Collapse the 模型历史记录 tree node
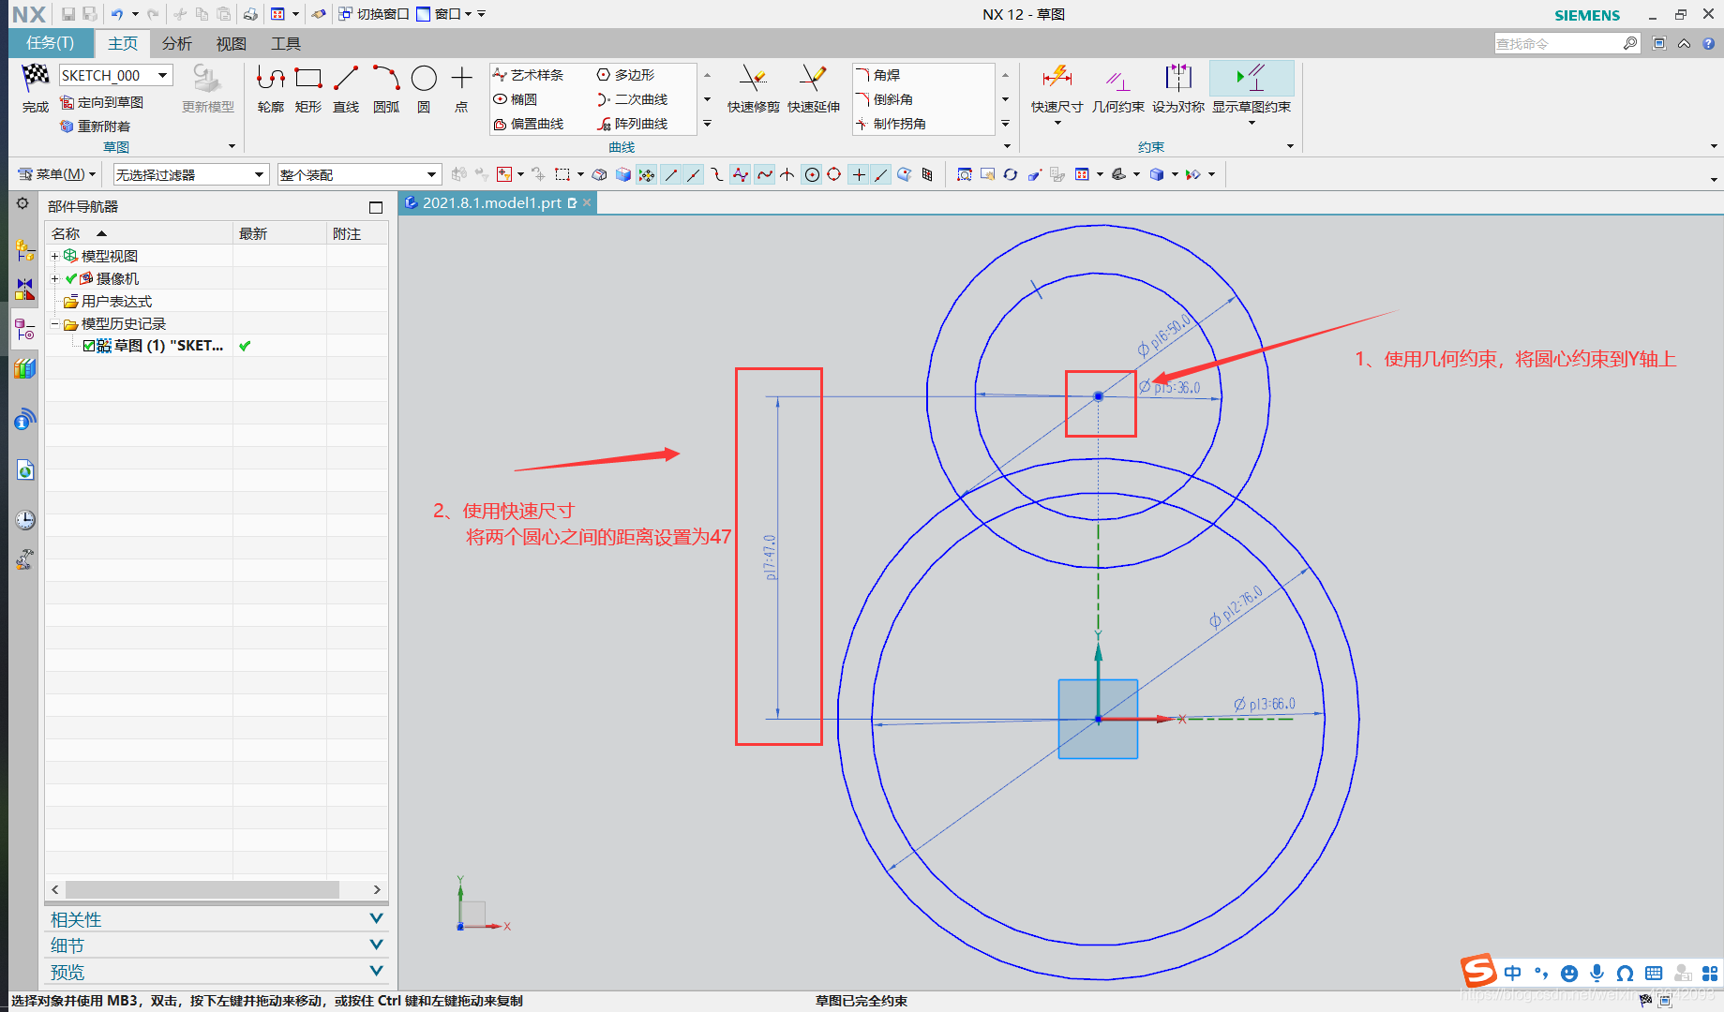This screenshot has width=1724, height=1012. point(54,323)
